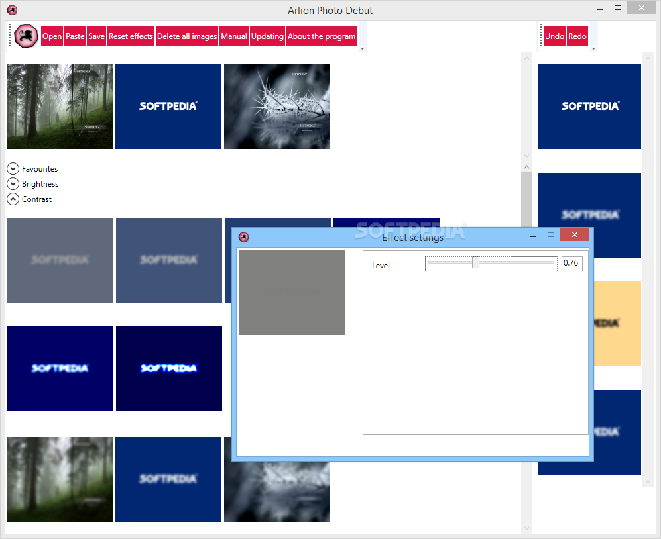Viewport: 661px width, 539px height.
Task: Open the main toolbar overflow arrow
Action: [362, 48]
